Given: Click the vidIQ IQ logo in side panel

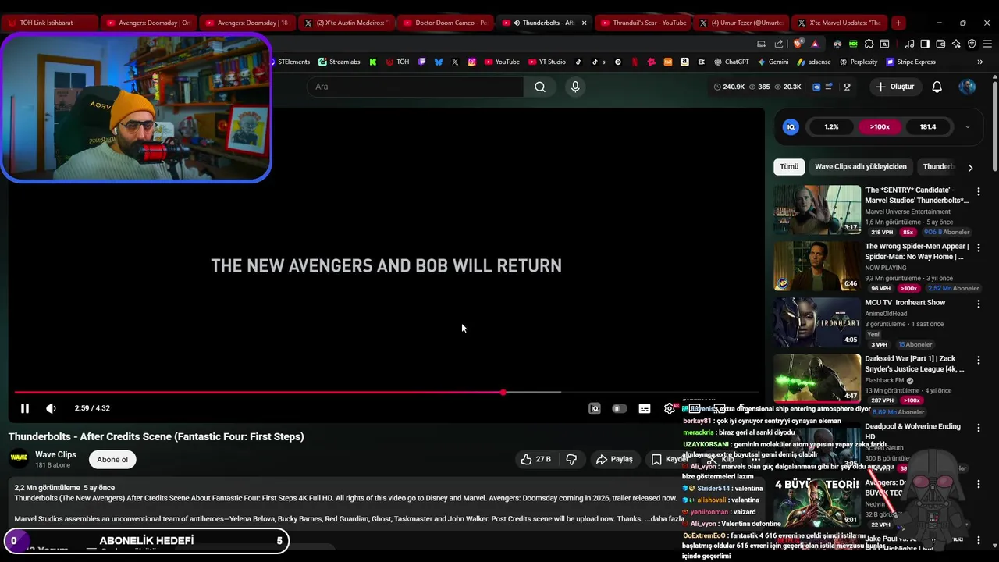Looking at the screenshot, I should [x=791, y=126].
